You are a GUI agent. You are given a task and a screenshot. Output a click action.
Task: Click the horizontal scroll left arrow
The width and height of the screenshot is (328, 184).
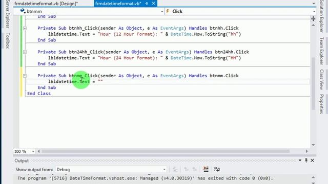(39, 151)
